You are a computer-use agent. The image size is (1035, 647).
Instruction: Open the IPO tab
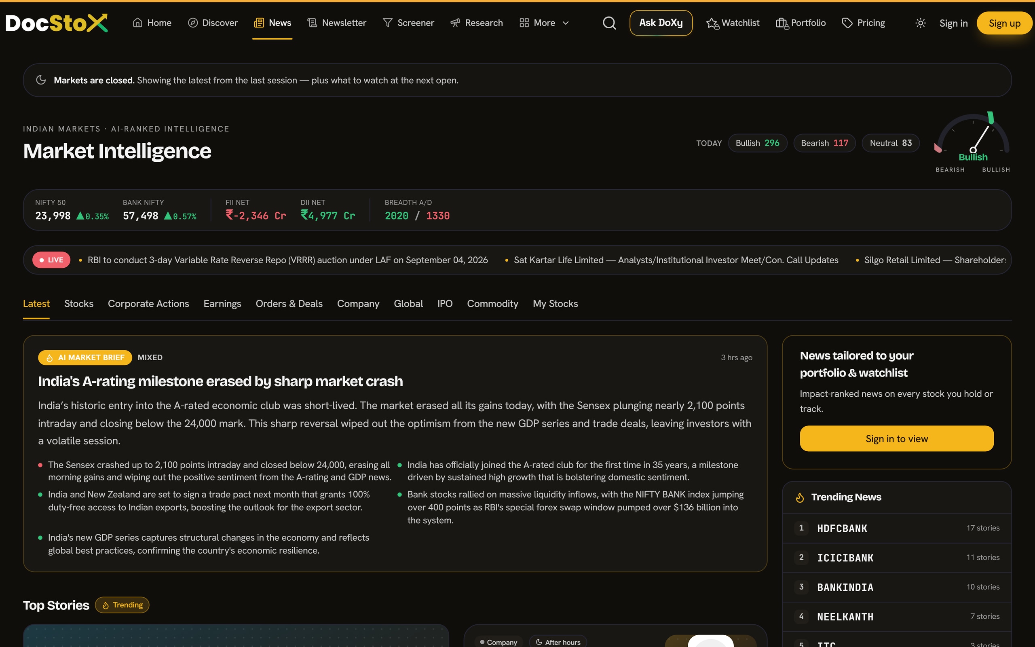(445, 303)
